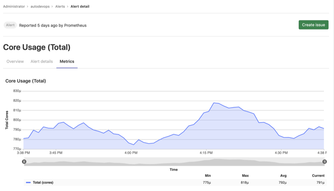Viewport: 334px width, 191px height.
Task: Click the gray Alert status badge
Action: [10, 25]
